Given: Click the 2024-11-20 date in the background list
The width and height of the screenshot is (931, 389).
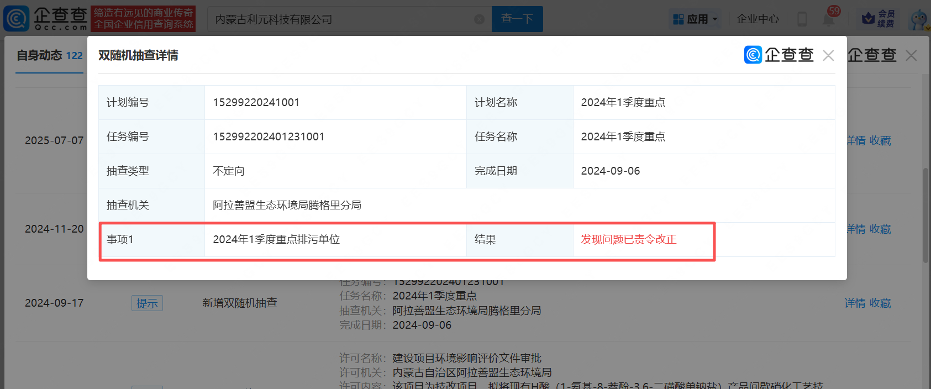Looking at the screenshot, I should coord(54,229).
